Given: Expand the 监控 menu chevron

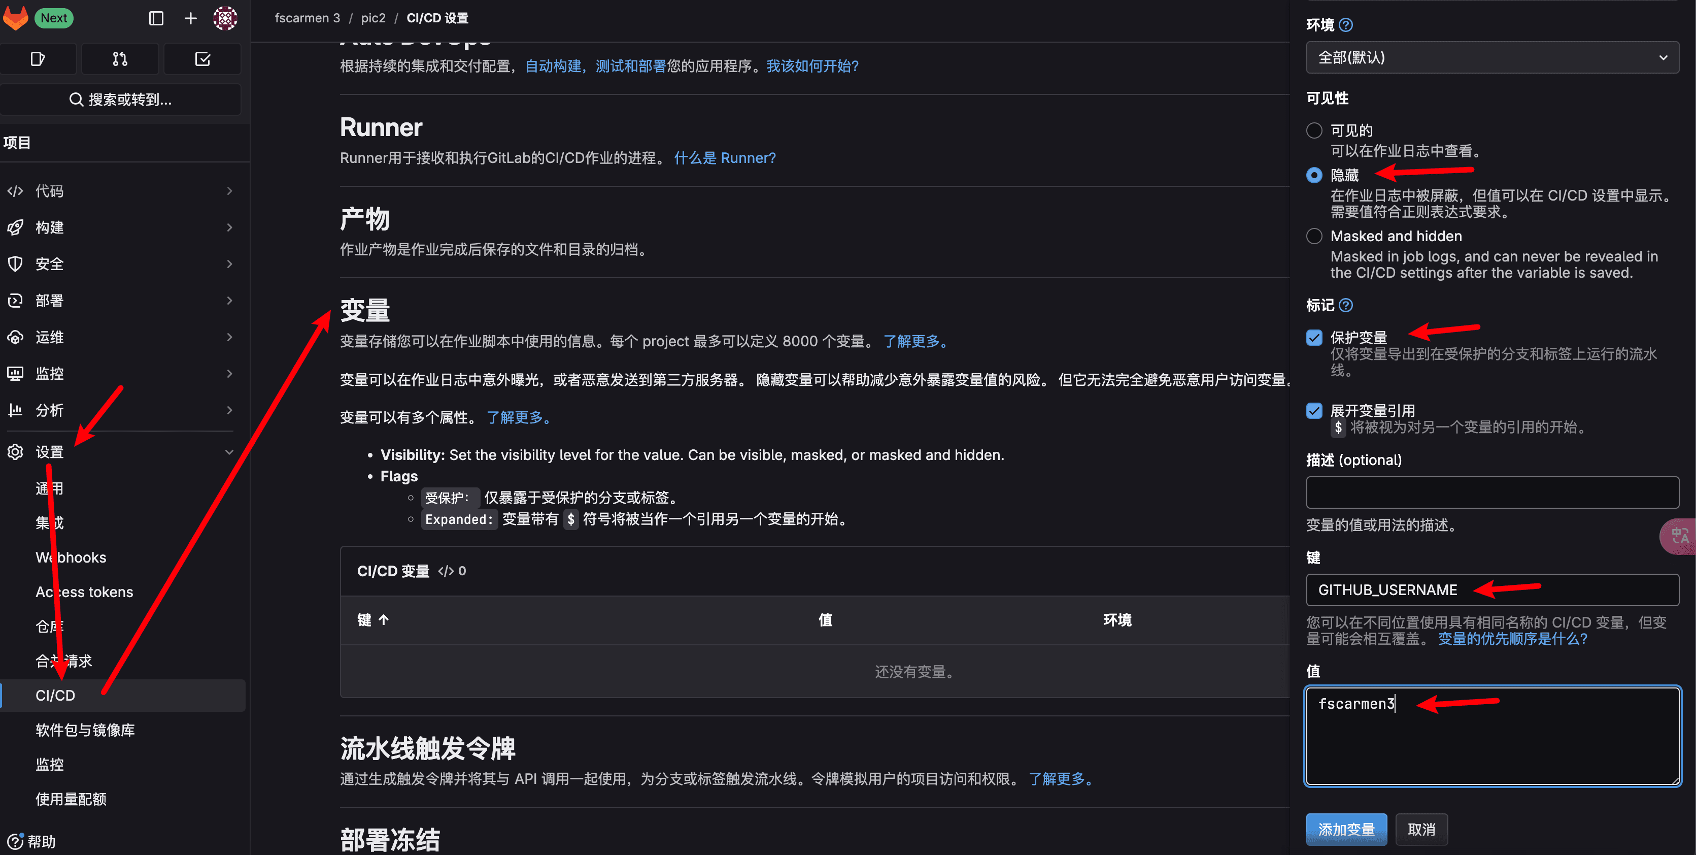Looking at the screenshot, I should 229,374.
